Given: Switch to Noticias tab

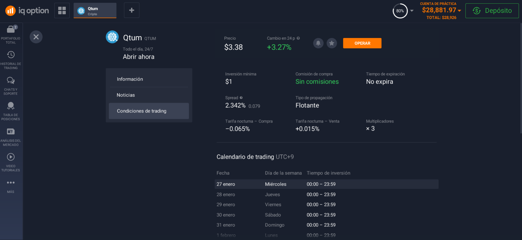Looking at the screenshot, I should pyautogui.click(x=149, y=95).
